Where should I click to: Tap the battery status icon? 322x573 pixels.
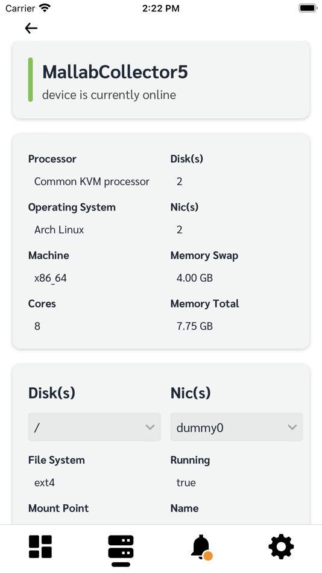click(308, 8)
